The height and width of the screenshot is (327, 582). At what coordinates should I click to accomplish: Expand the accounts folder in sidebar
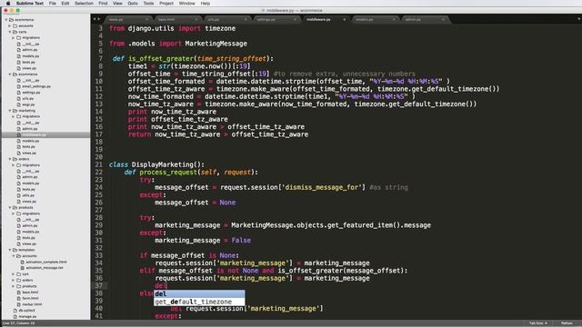(10, 26)
